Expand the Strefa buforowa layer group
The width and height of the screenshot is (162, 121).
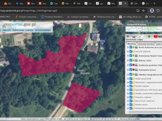click(128, 47)
